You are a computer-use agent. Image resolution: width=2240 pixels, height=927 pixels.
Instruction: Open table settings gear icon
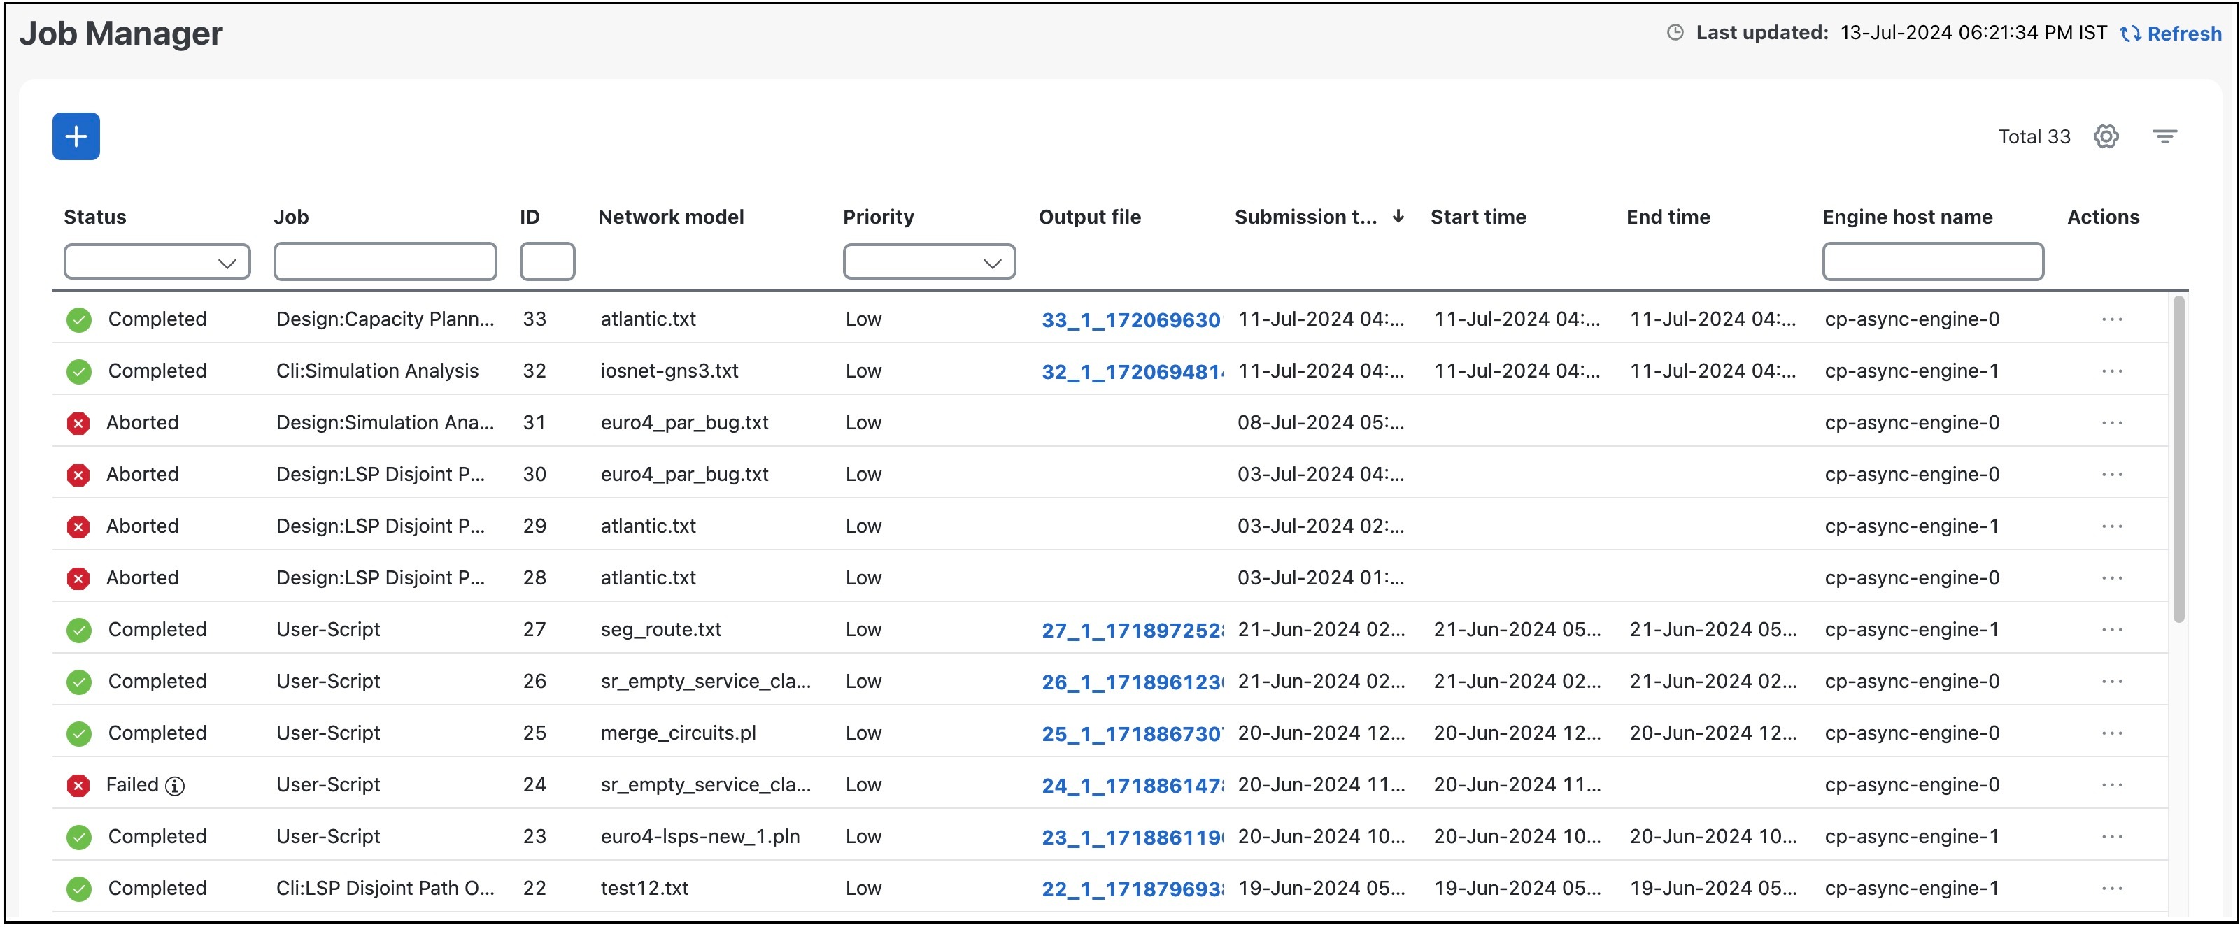[2105, 136]
